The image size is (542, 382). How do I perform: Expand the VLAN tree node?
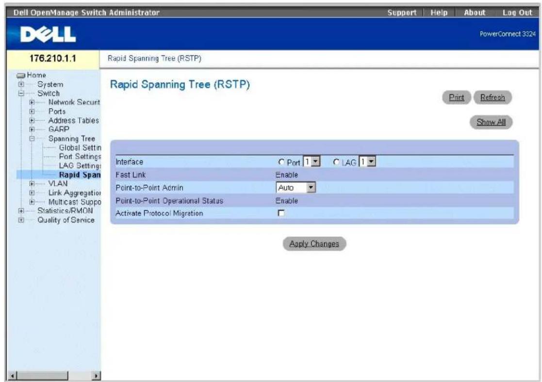click(x=32, y=183)
